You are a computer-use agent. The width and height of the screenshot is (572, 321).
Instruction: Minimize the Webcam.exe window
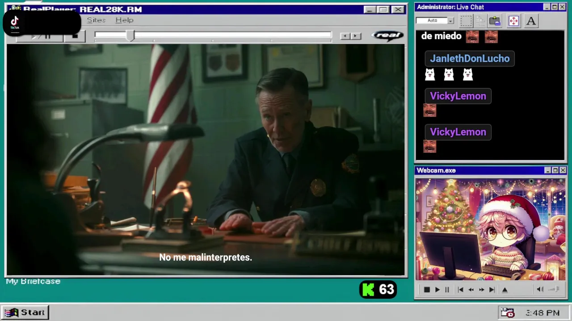(547, 170)
